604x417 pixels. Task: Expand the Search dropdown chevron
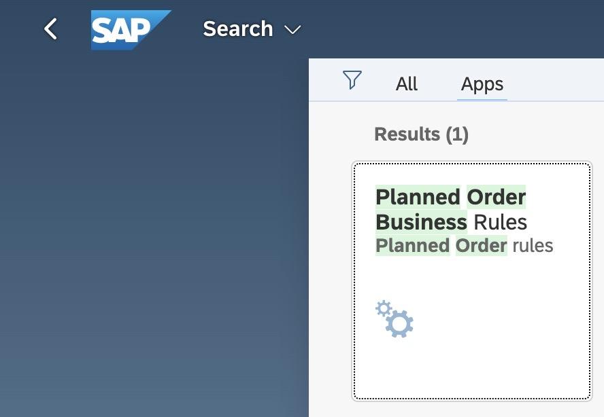292,30
